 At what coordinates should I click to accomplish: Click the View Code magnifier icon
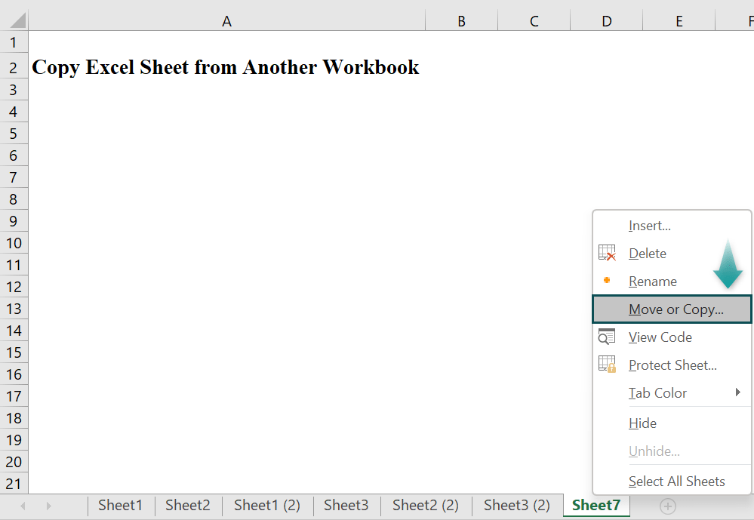click(607, 337)
